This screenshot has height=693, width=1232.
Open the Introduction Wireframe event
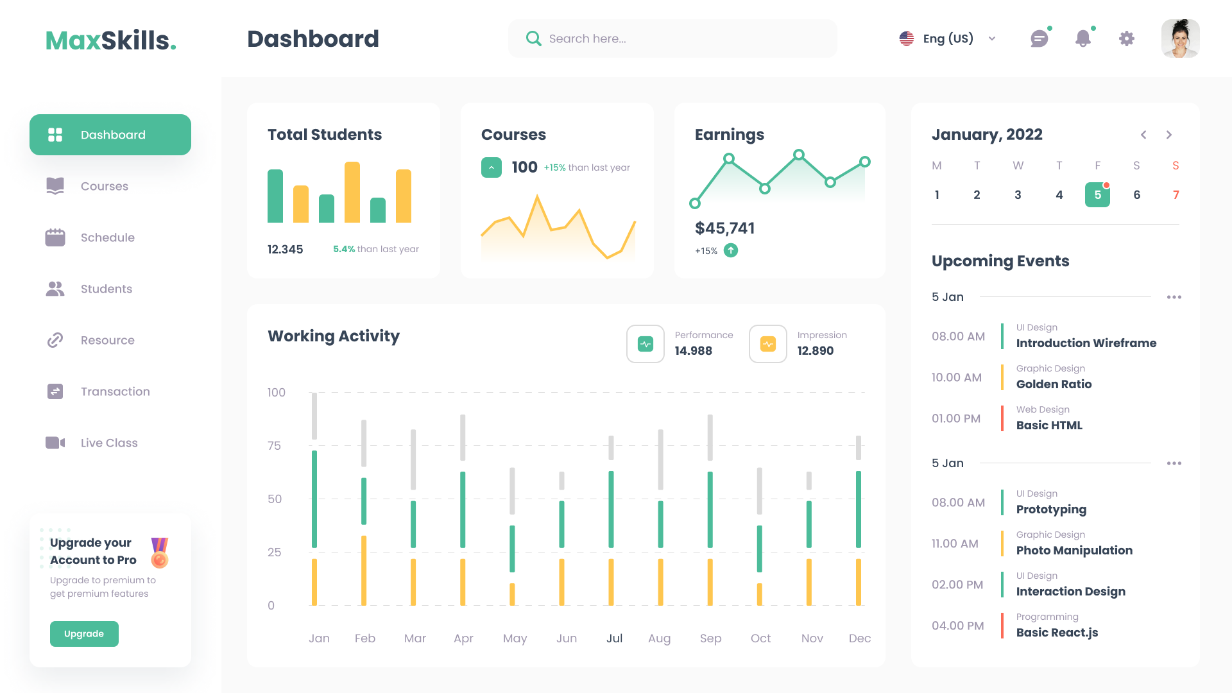1086,343
